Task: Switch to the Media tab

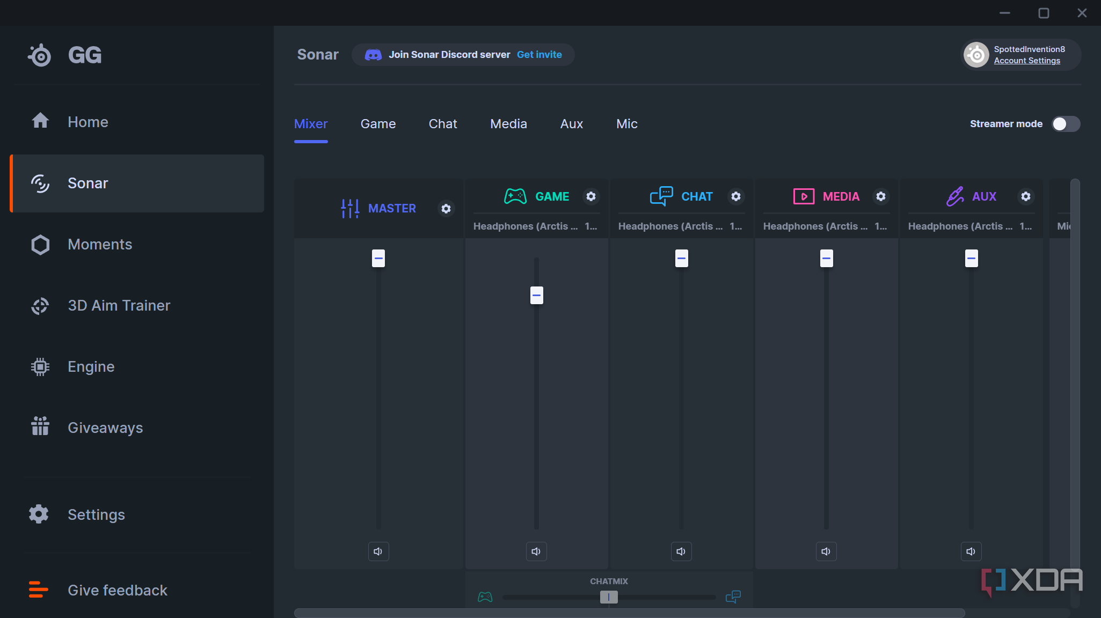Action: (508, 124)
